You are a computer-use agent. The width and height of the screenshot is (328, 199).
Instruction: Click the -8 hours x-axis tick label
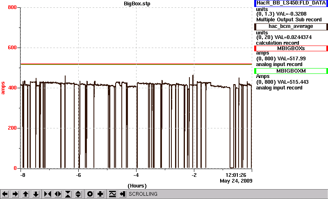[x=22, y=175]
